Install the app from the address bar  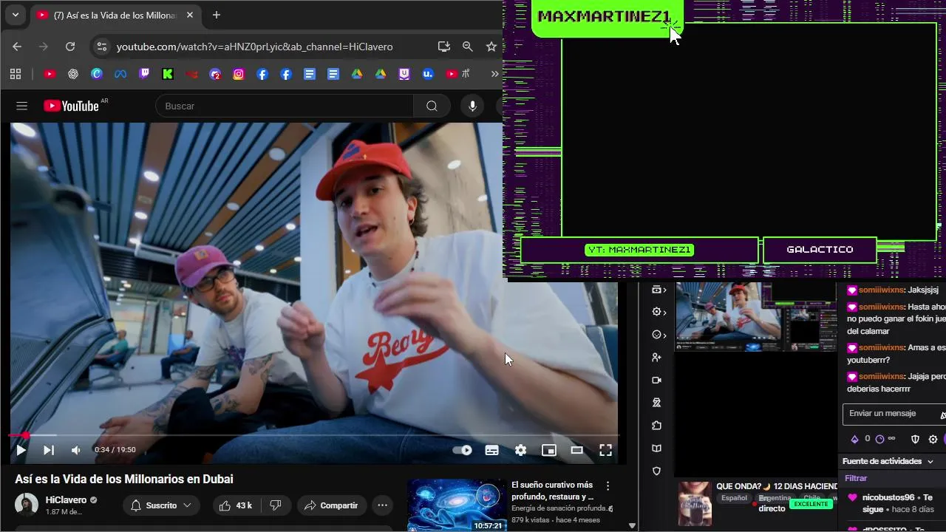coord(443,47)
